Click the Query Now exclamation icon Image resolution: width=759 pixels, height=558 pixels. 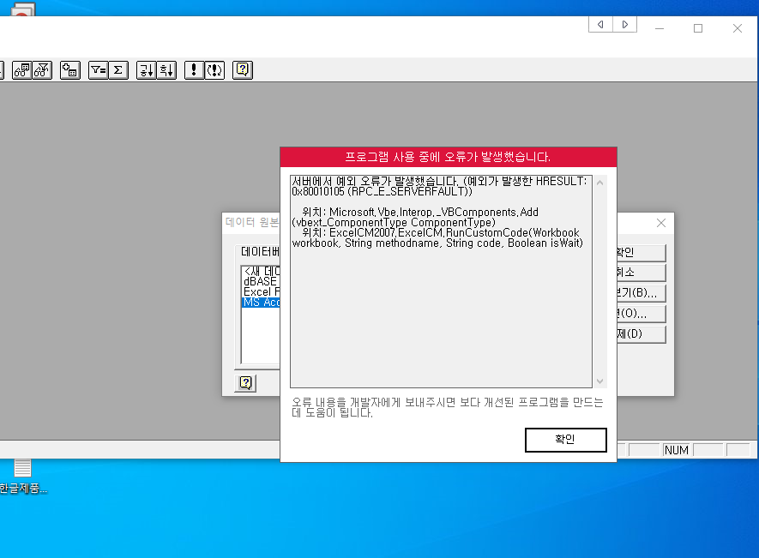point(195,70)
